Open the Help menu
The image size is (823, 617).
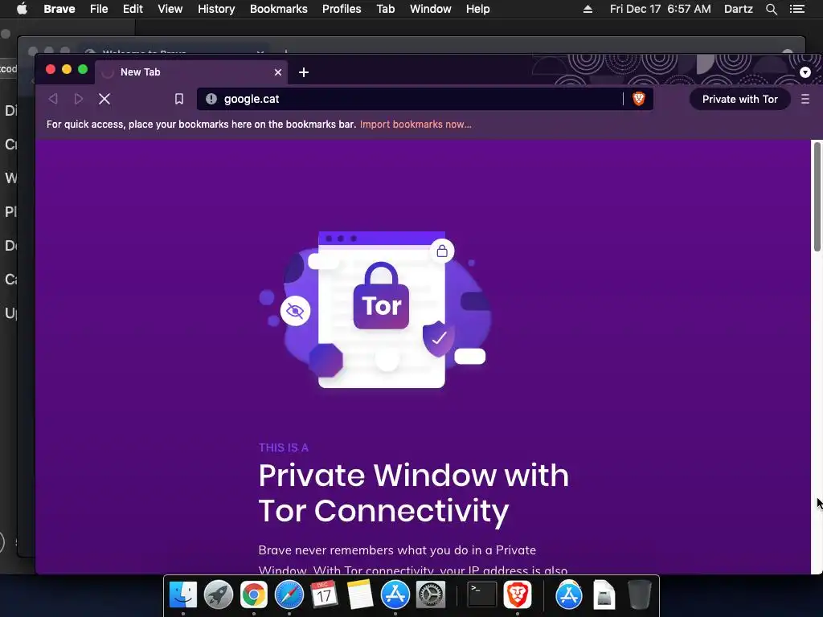pos(477,9)
